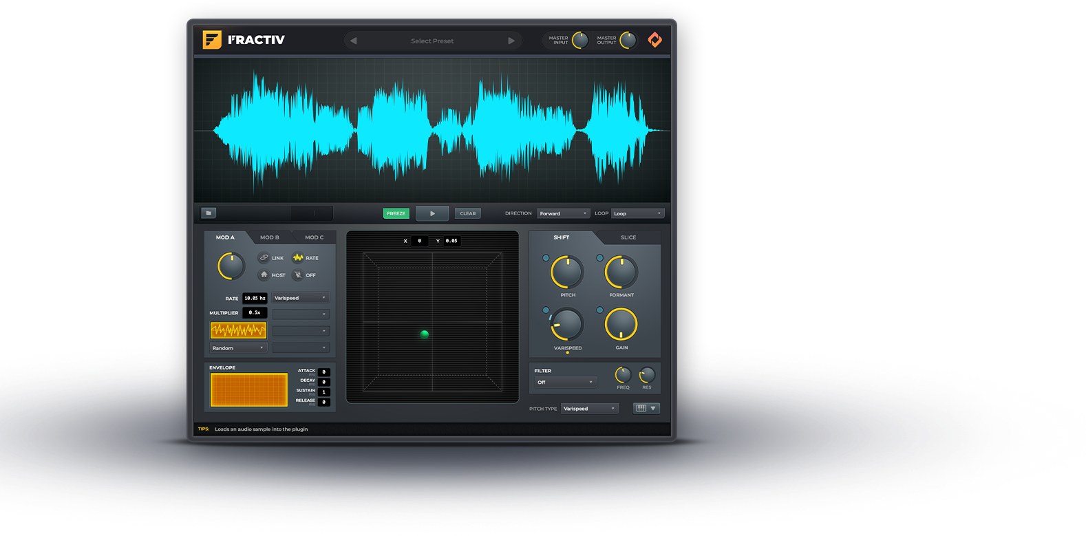Image resolution: width=1086 pixels, height=536 pixels.
Task: Select the Rate waveform mode icon
Action: click(298, 257)
